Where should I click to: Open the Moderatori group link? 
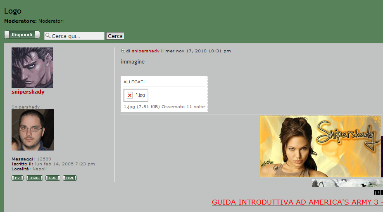(x=51, y=21)
